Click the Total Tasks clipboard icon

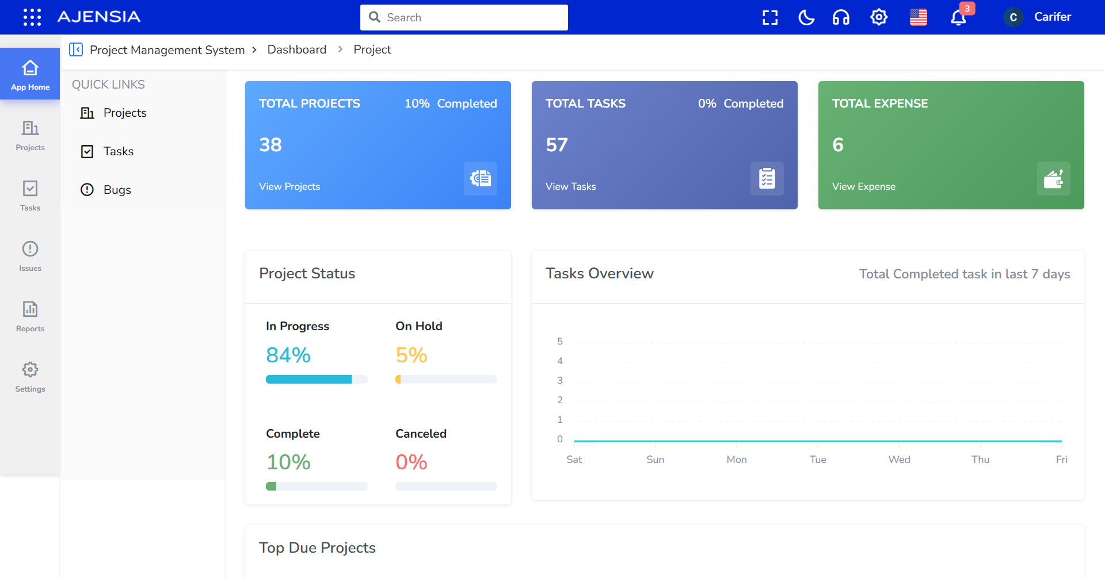(x=767, y=178)
